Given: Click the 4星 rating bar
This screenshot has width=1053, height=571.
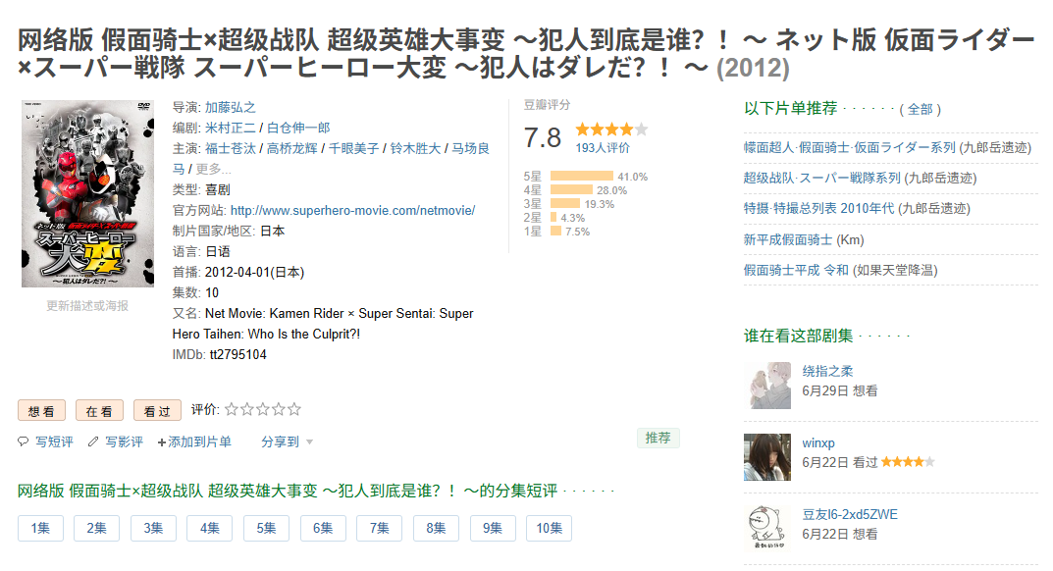Looking at the screenshot, I should [571, 190].
